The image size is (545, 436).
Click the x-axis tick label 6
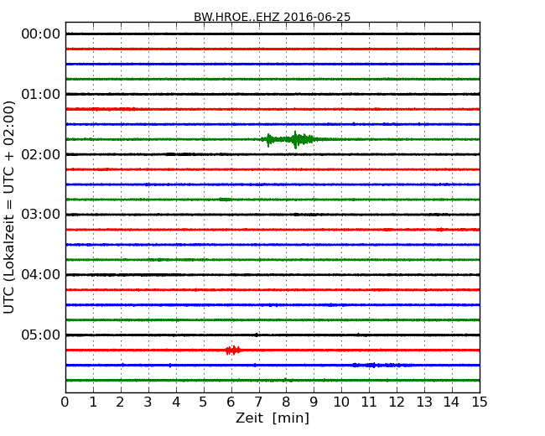click(231, 402)
